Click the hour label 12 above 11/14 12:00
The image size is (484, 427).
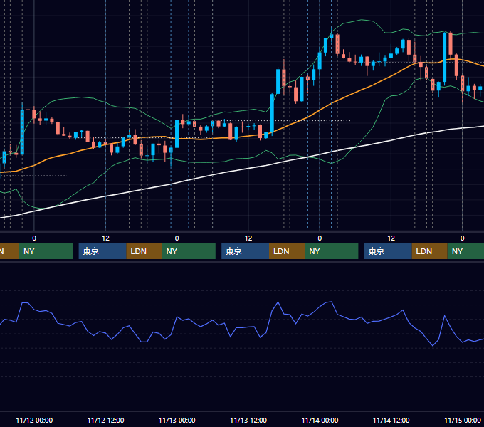point(391,238)
